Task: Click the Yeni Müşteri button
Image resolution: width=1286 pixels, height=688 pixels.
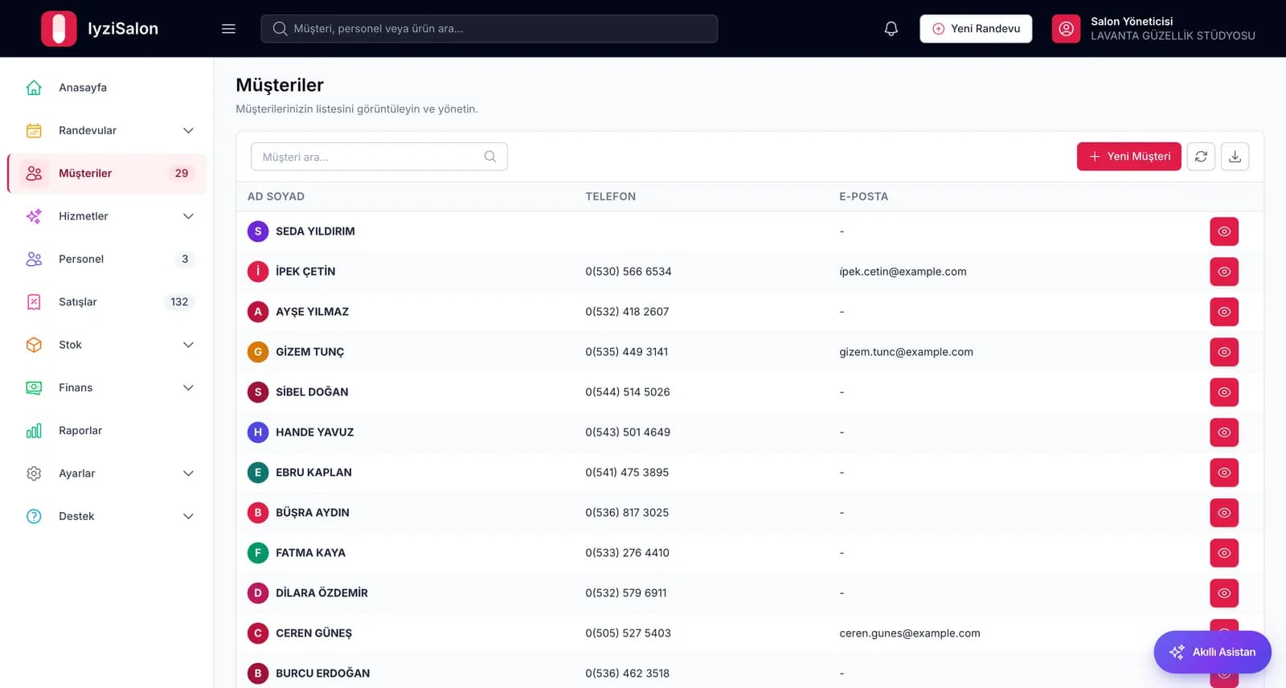Action: click(x=1129, y=157)
